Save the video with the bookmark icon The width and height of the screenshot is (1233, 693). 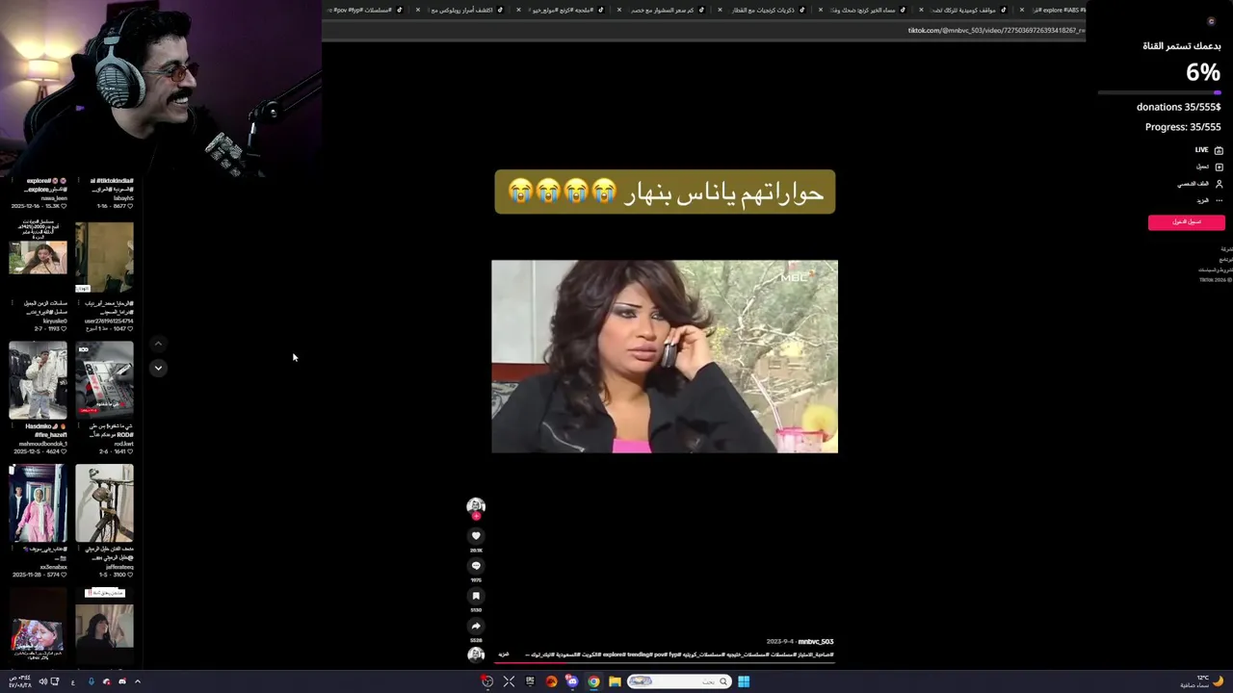point(476,596)
